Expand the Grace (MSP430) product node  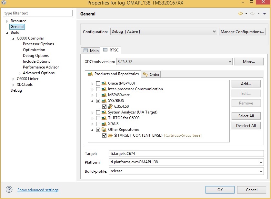pyautogui.click(x=92, y=84)
